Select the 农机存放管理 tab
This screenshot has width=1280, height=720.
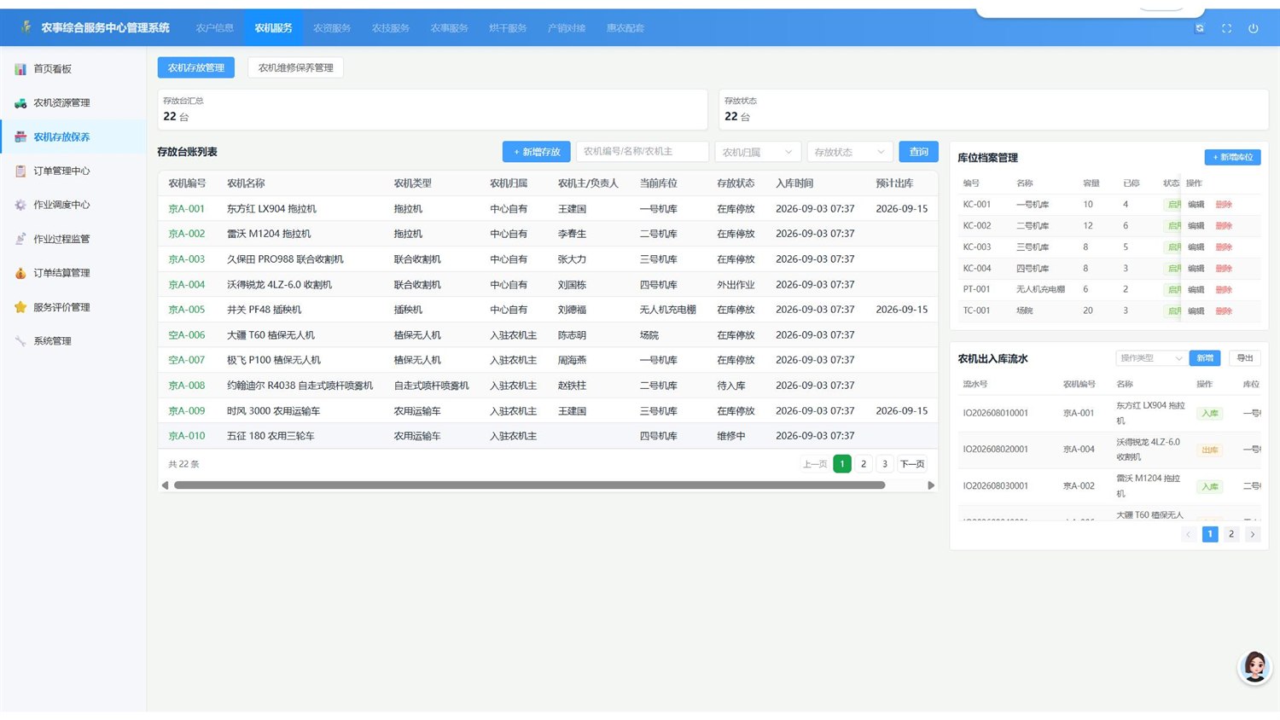196,68
